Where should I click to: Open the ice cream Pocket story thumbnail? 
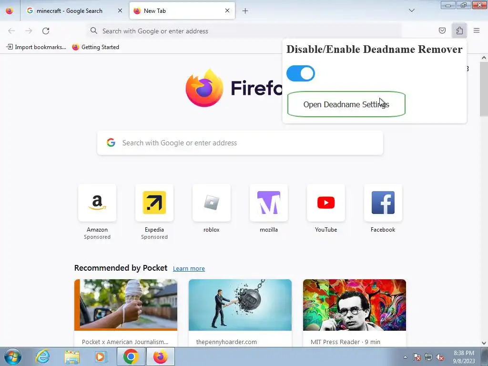[x=126, y=305]
